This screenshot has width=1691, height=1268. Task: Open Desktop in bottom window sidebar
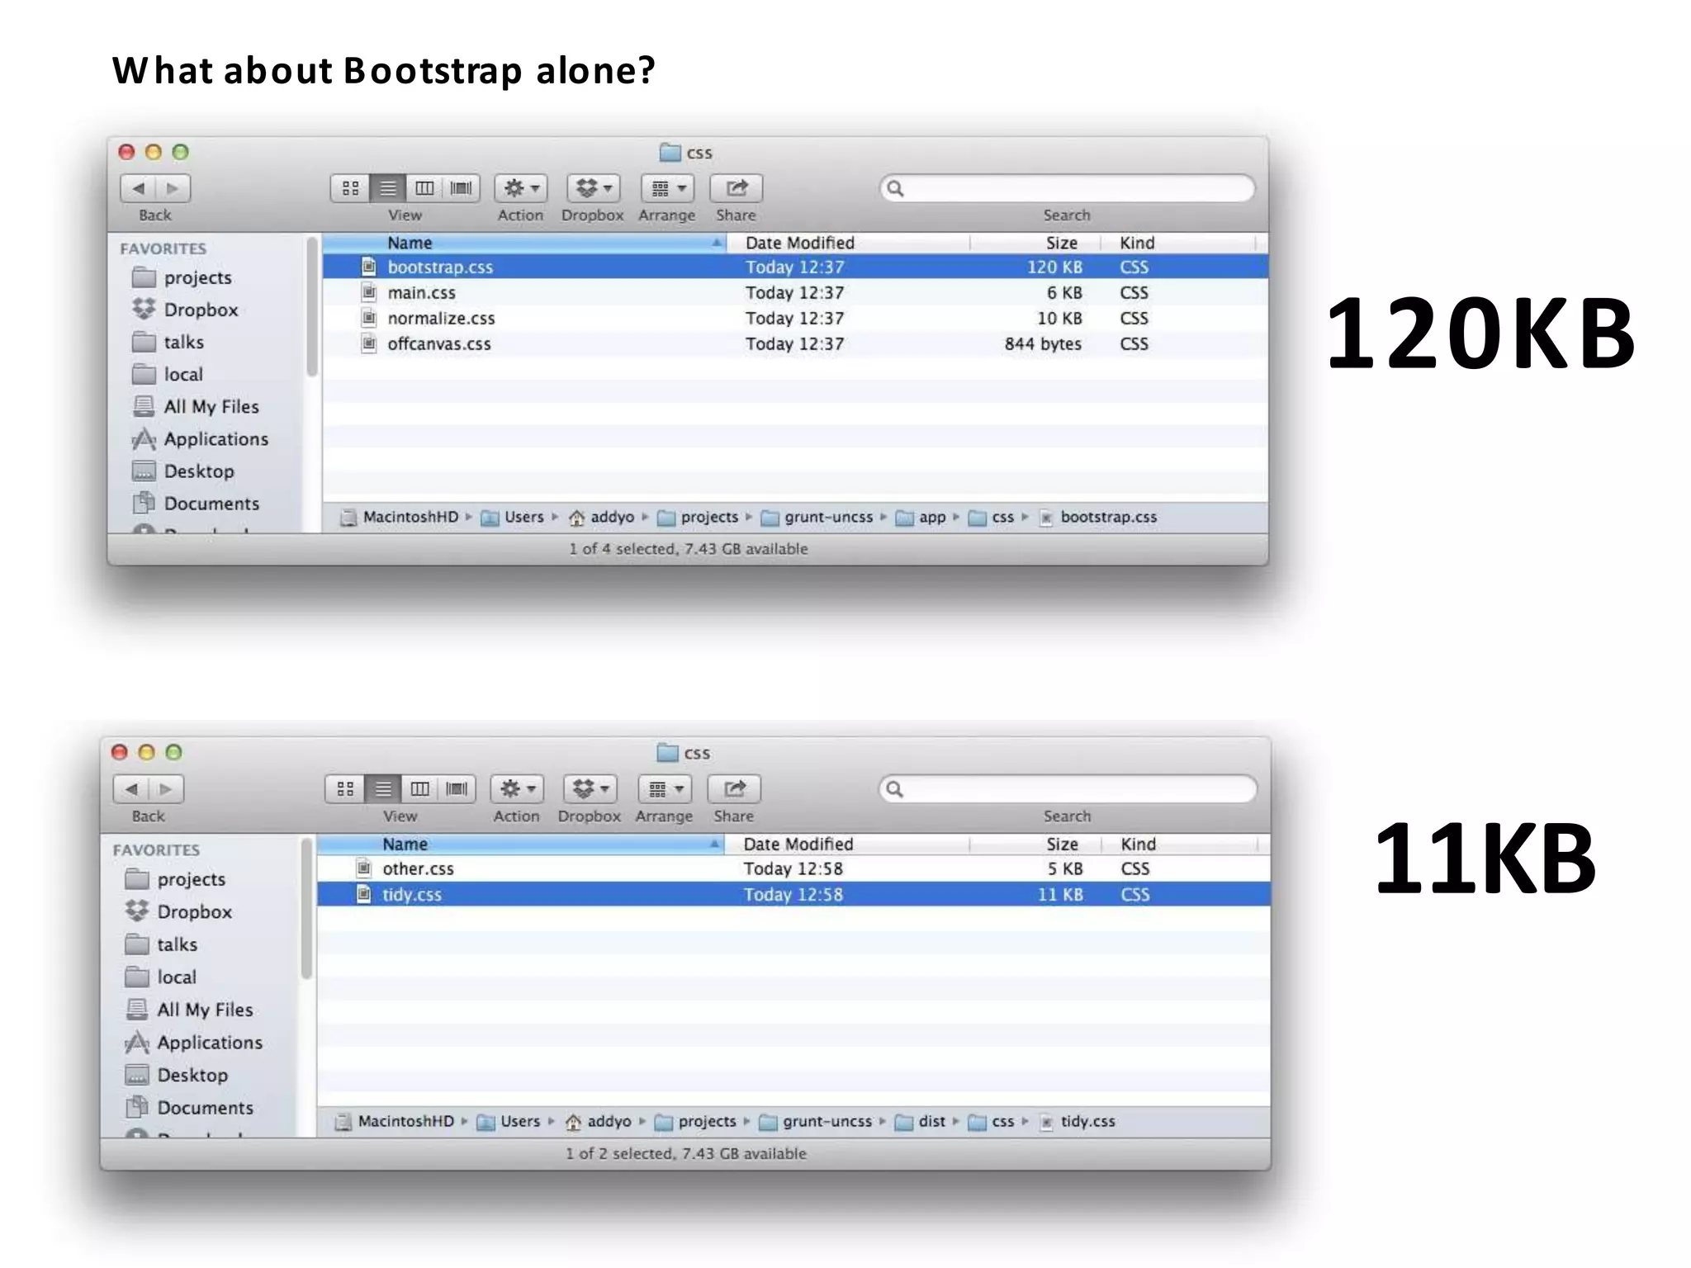coord(177,1075)
